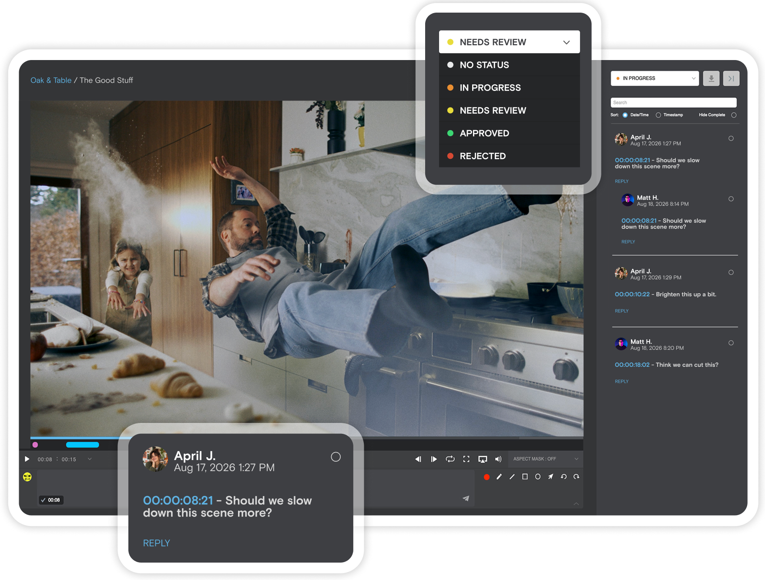Select the arrow draw tool
Screen dimensions: 765x580
pos(551,477)
